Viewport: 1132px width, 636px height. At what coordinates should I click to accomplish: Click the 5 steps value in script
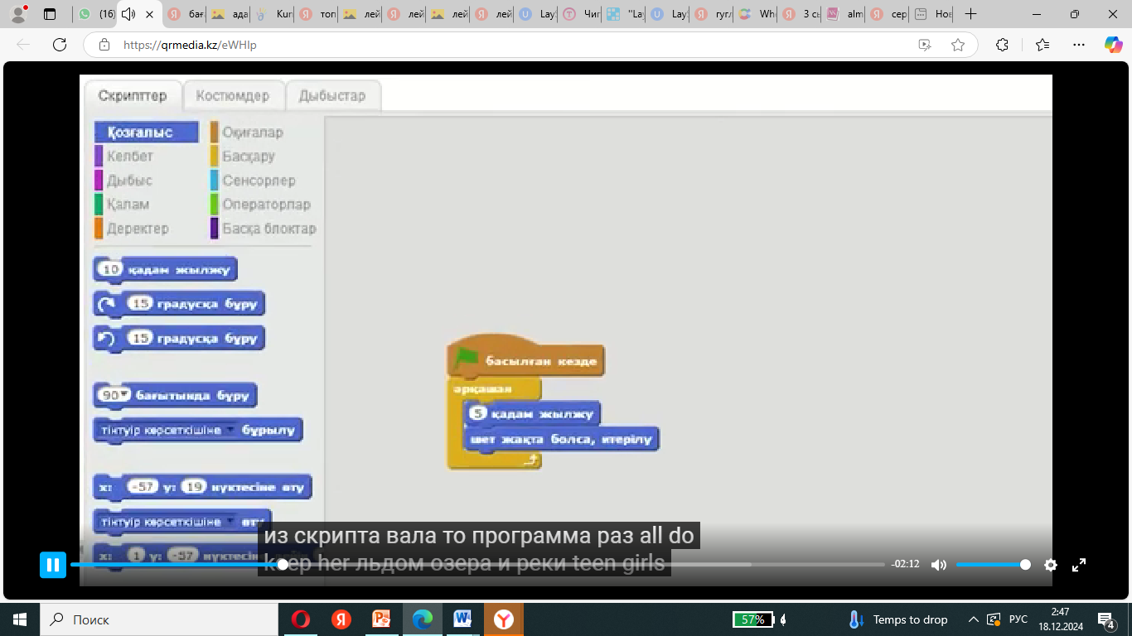click(x=477, y=412)
